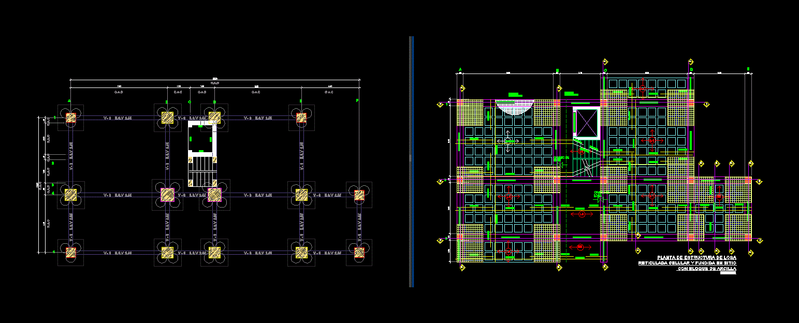Select the vertical divider line between the two drawings
799x323 pixels.
411,160
